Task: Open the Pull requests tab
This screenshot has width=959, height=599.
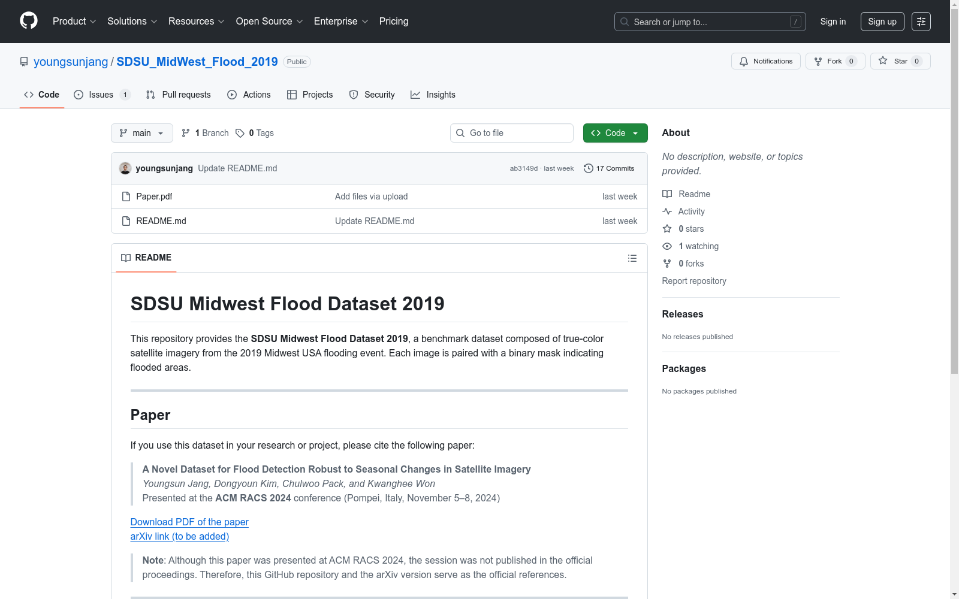Action: coord(179,95)
